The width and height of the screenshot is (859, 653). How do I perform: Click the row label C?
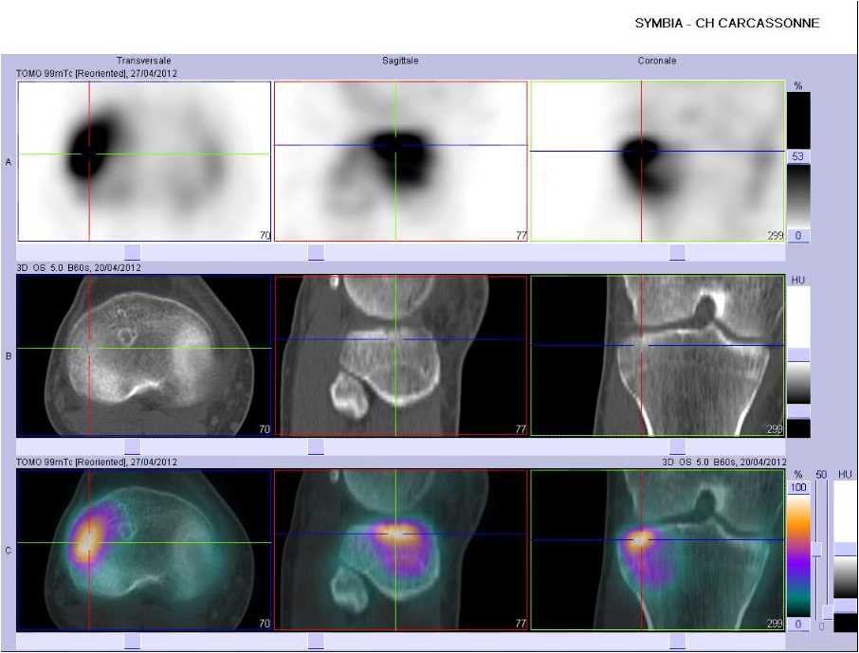(9, 551)
